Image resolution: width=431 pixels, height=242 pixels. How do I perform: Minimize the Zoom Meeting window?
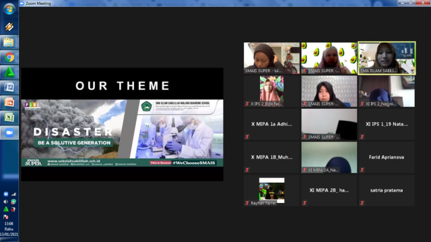403,3
